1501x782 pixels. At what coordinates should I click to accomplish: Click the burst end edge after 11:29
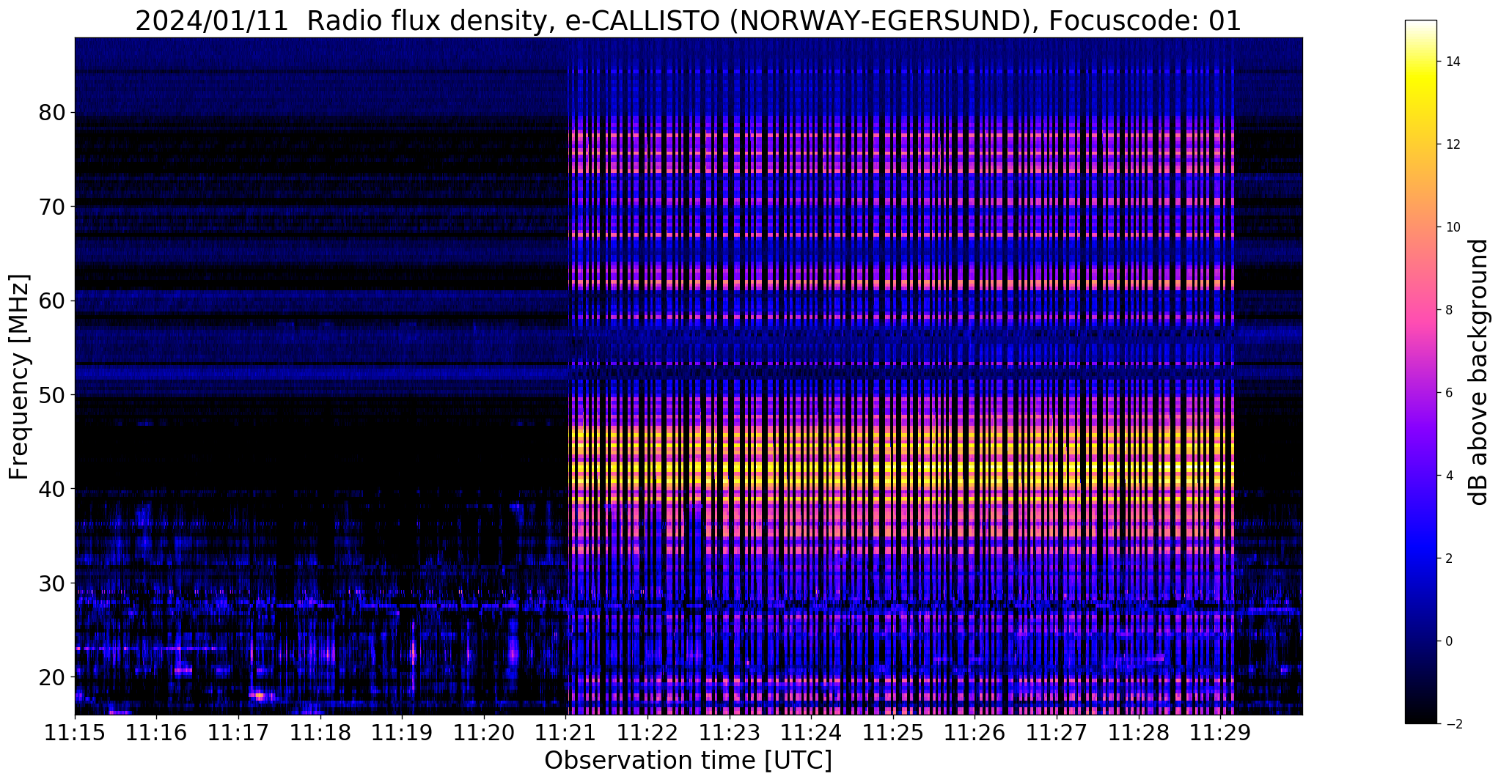[x=1234, y=376]
